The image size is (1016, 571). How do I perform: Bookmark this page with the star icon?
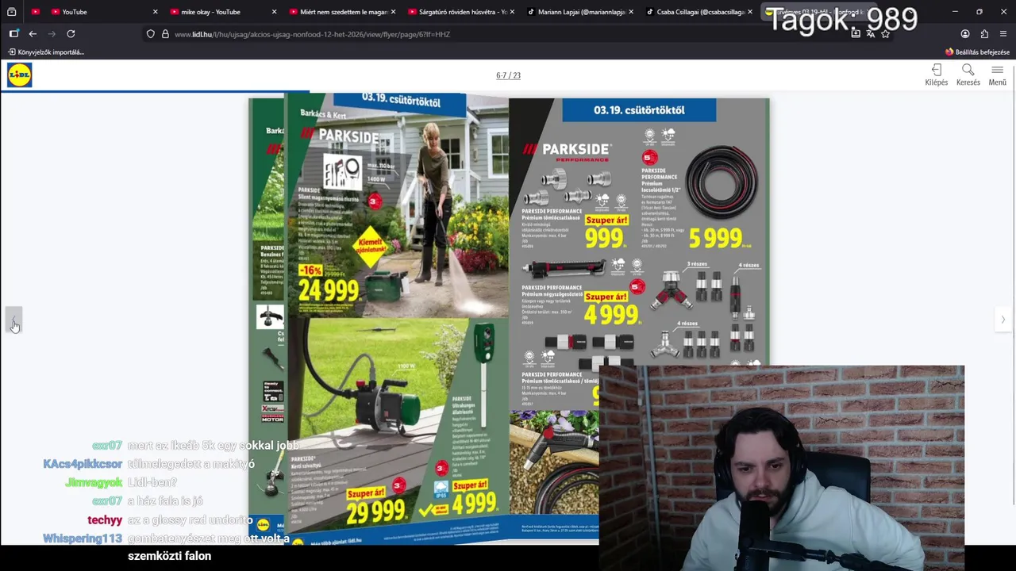(x=885, y=34)
